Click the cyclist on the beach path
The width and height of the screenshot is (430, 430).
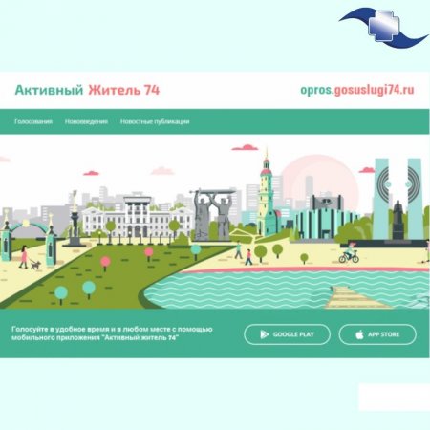(349, 252)
